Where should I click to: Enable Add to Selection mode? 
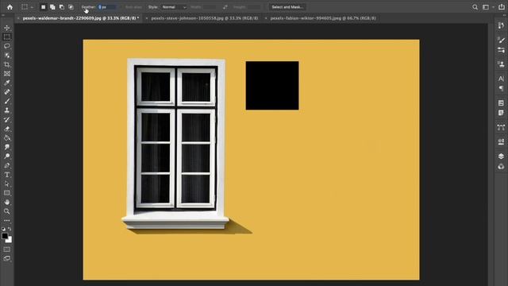[52, 7]
